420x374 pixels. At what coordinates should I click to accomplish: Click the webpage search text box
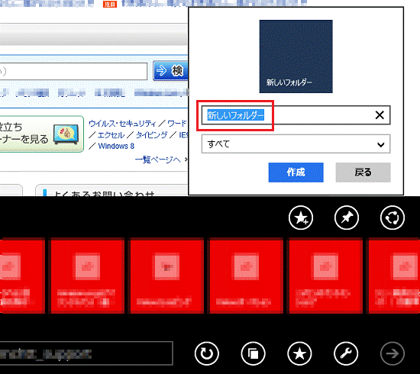[x=73, y=71]
